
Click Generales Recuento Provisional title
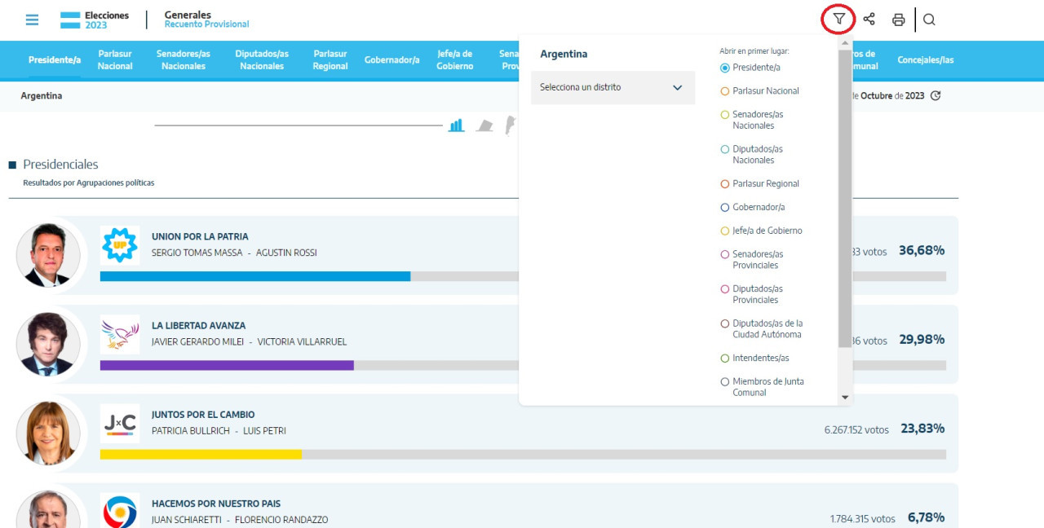(207, 20)
